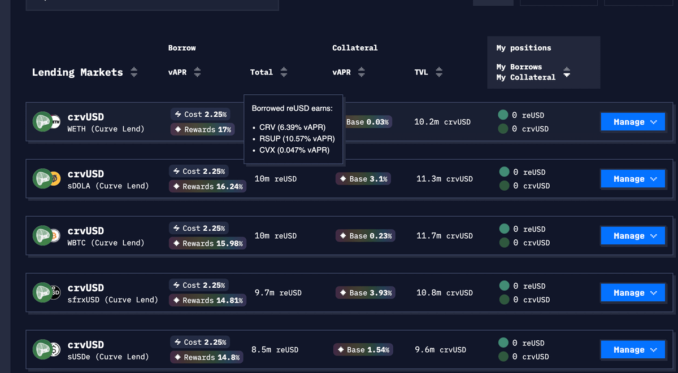Sort by Collateral TVL column
678x373 pixels.
pos(438,72)
